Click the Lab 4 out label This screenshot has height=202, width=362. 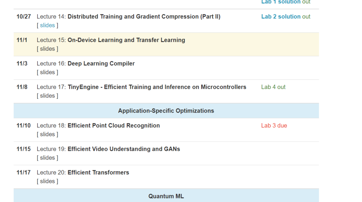tap(273, 87)
